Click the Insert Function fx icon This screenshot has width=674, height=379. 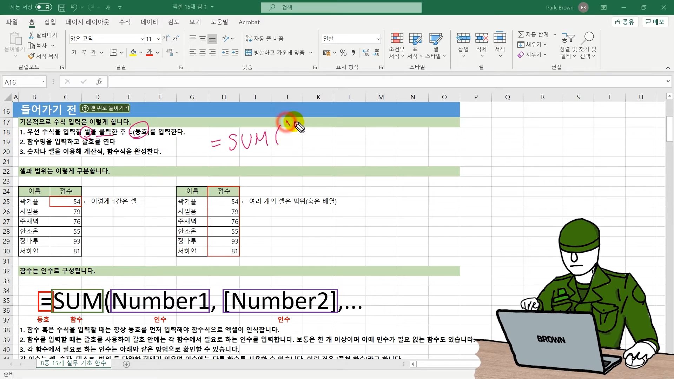[x=99, y=82]
